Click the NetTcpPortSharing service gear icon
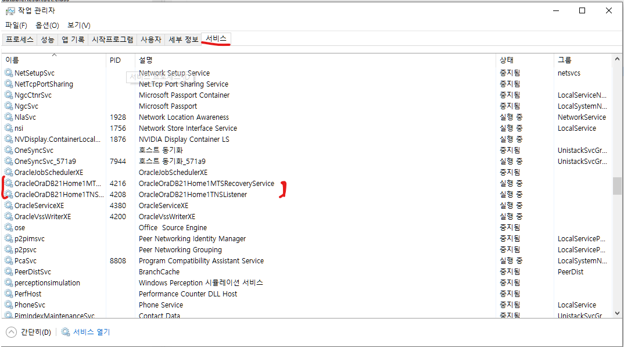Screen dimensions: 624x347 (x=9, y=84)
